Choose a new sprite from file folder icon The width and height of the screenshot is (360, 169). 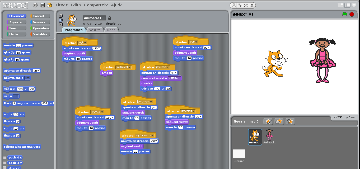tap(279, 121)
